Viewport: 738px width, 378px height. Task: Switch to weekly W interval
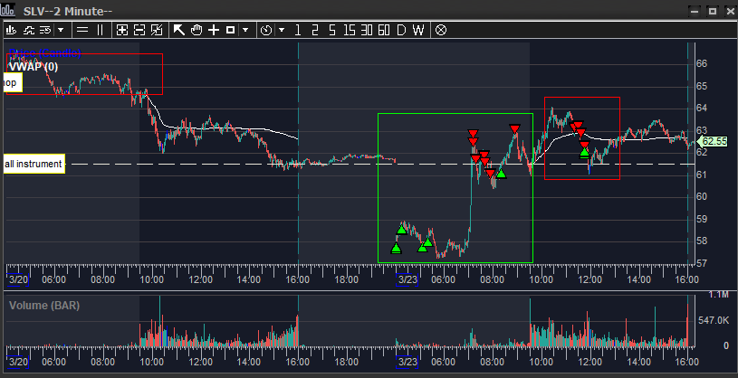point(418,30)
